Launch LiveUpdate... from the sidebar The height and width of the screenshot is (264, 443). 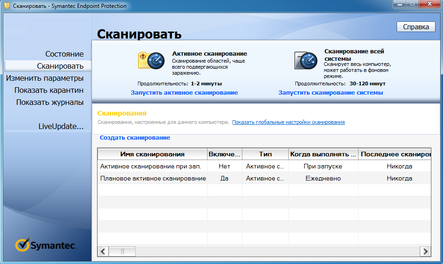pos(61,126)
